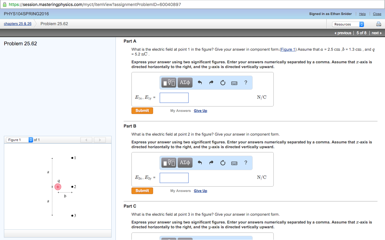Open Greek symbols palette in Part A
The height and width of the screenshot is (240, 385).
tap(185, 82)
